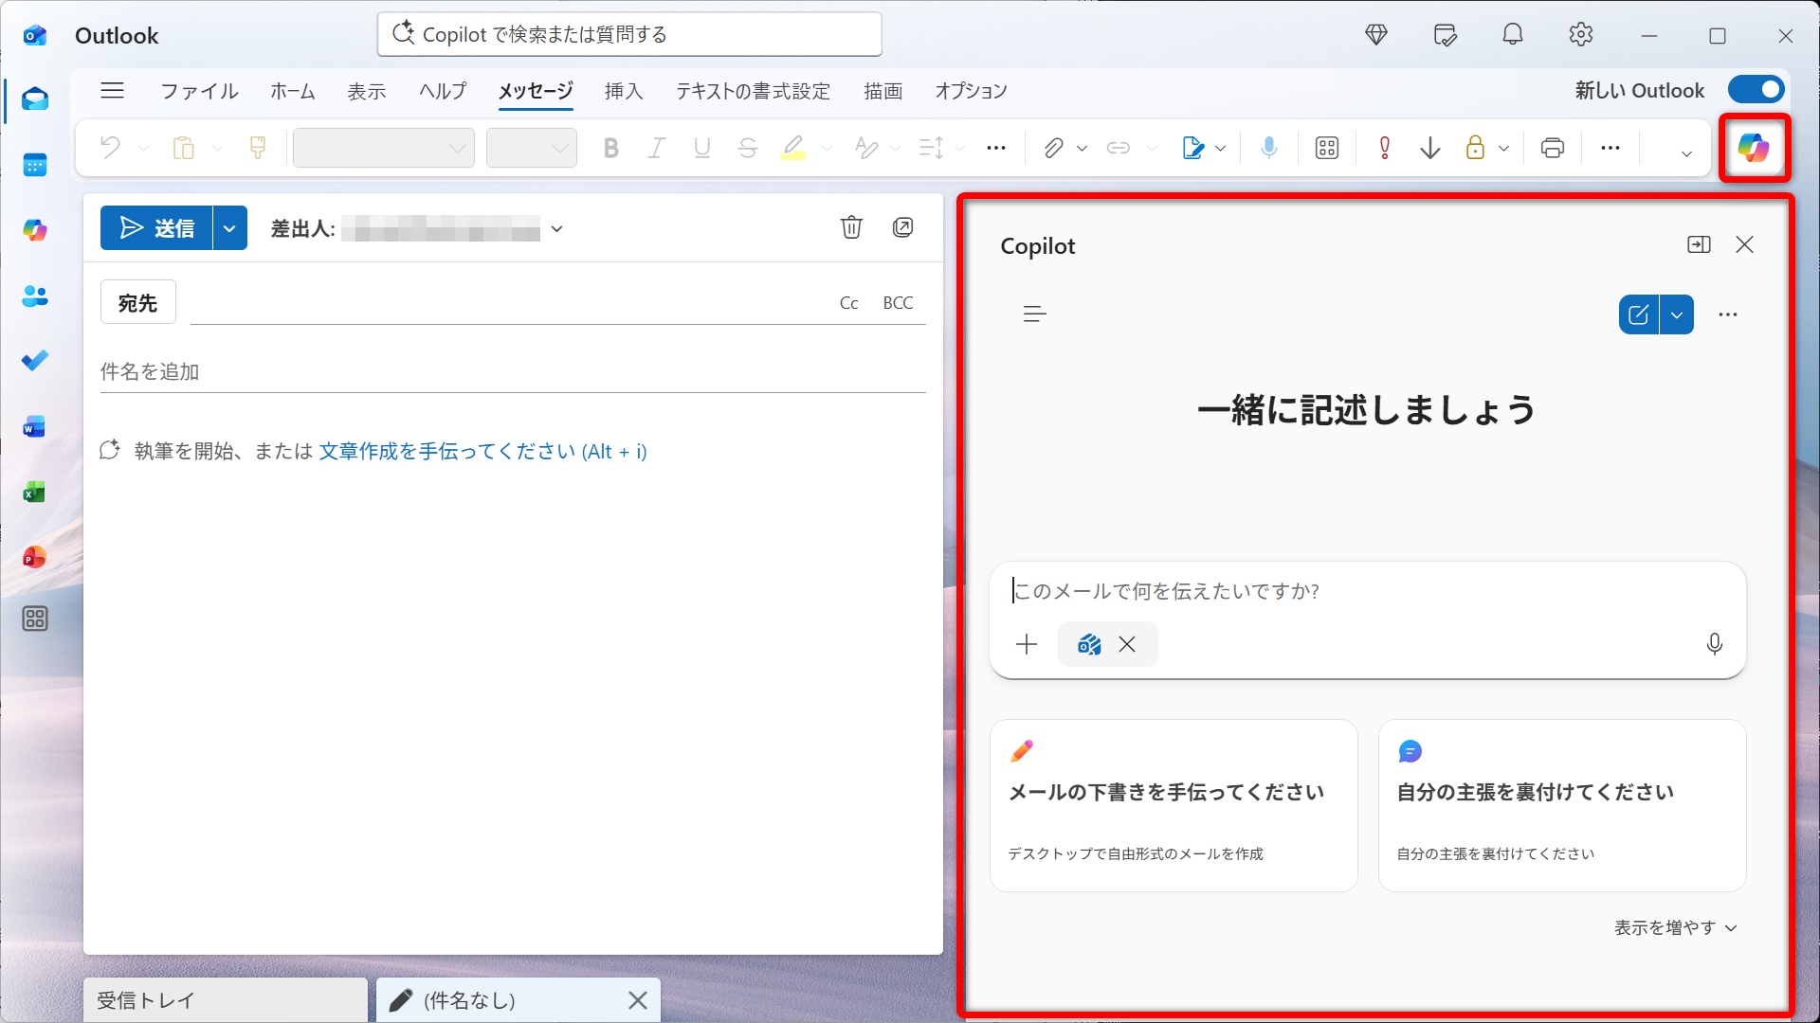
Task: Open the Mail app in sidebar
Action: 35,99
